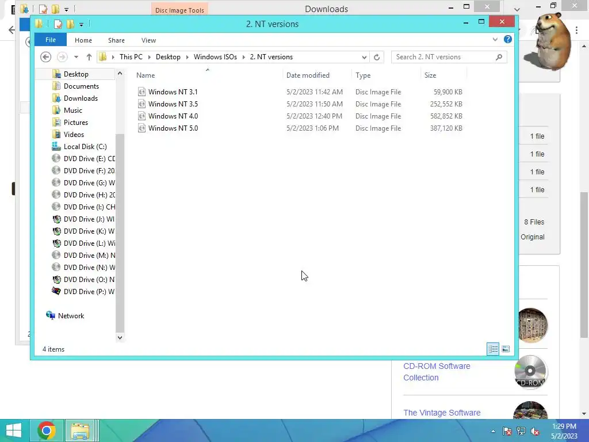This screenshot has width=589, height=442.
Task: Click the search magnifier icon
Action: point(499,57)
